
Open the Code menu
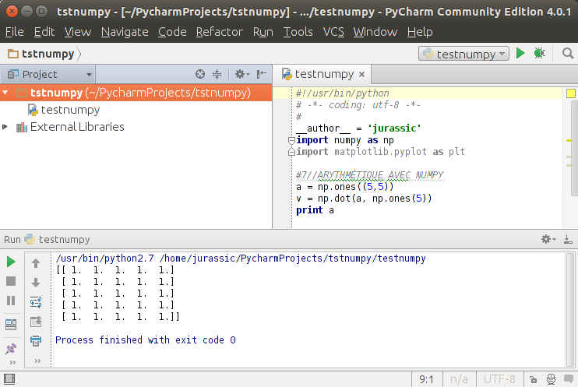(x=172, y=32)
